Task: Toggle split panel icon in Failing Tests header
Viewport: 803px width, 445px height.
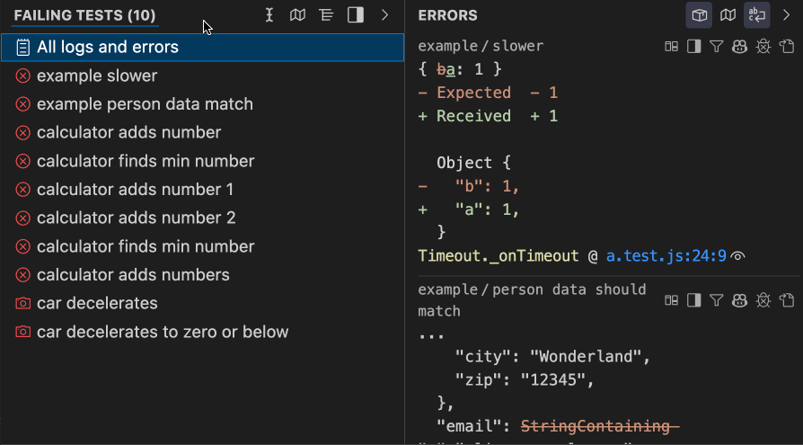Action: pyautogui.click(x=356, y=15)
